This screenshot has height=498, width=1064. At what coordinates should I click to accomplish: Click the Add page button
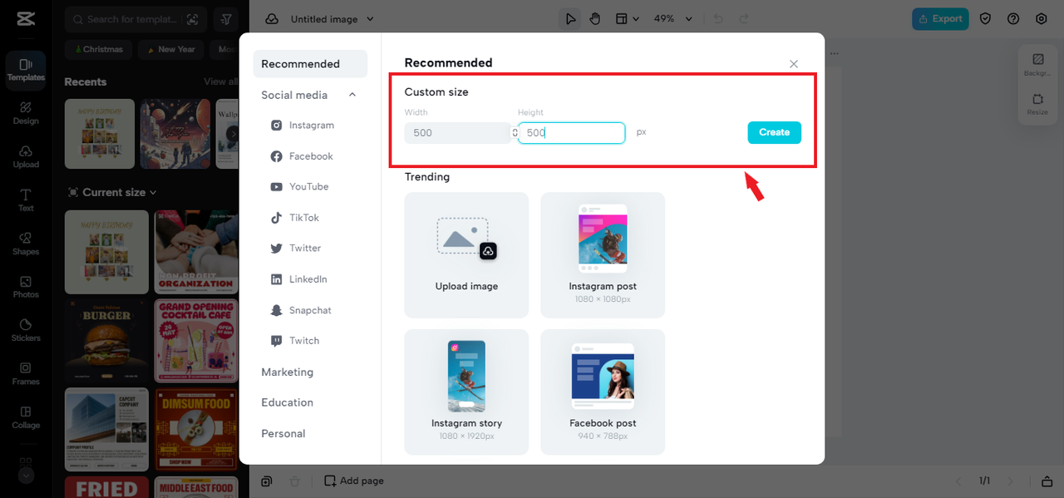(354, 481)
